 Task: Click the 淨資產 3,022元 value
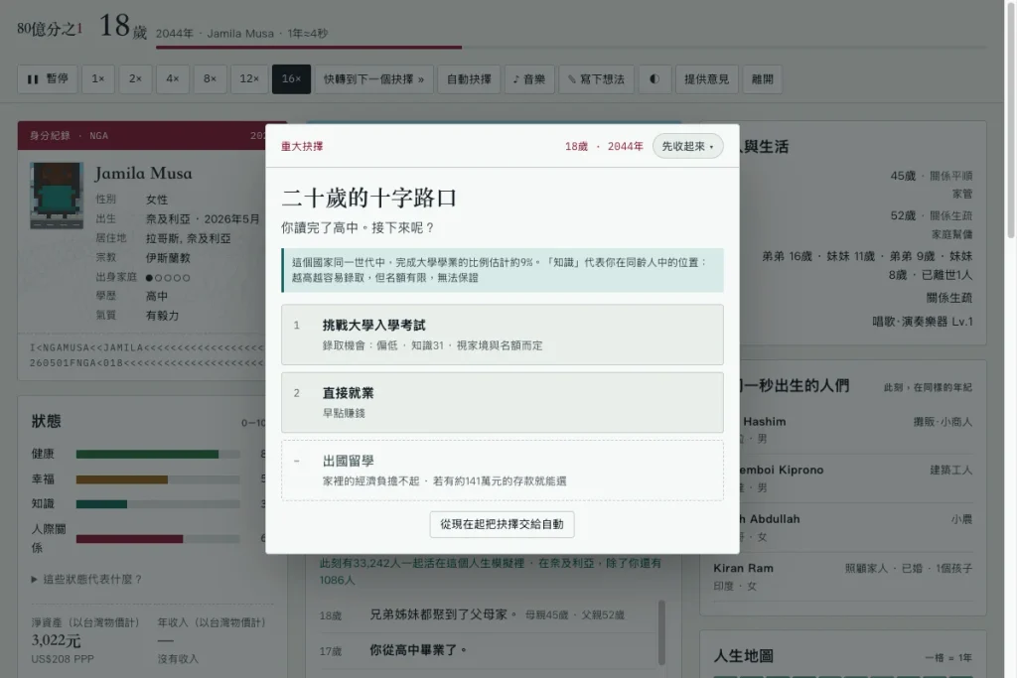pyautogui.click(x=56, y=640)
